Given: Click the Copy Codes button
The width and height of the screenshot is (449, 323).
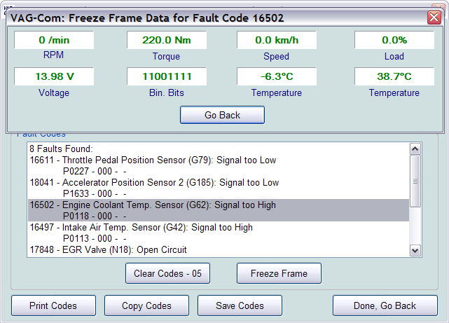Looking at the screenshot, I should click(x=146, y=305).
